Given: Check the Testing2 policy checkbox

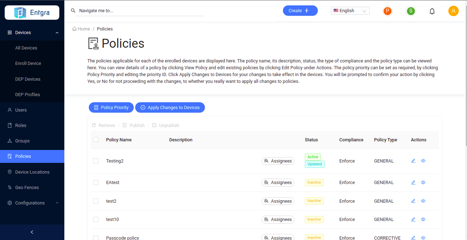Looking at the screenshot, I should (96, 161).
